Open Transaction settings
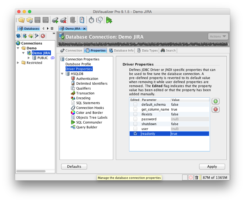 coord(85,93)
